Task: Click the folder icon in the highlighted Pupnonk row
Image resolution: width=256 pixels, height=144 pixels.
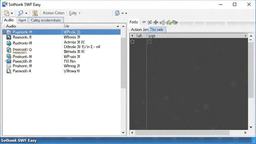Action: [9, 32]
